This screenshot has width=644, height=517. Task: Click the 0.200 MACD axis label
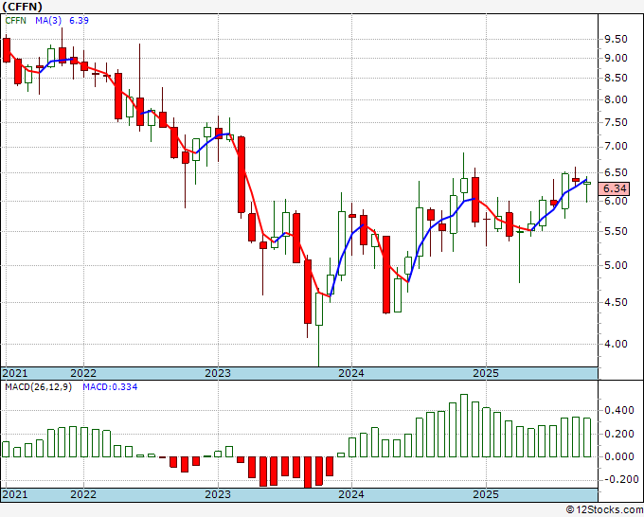[x=619, y=434]
